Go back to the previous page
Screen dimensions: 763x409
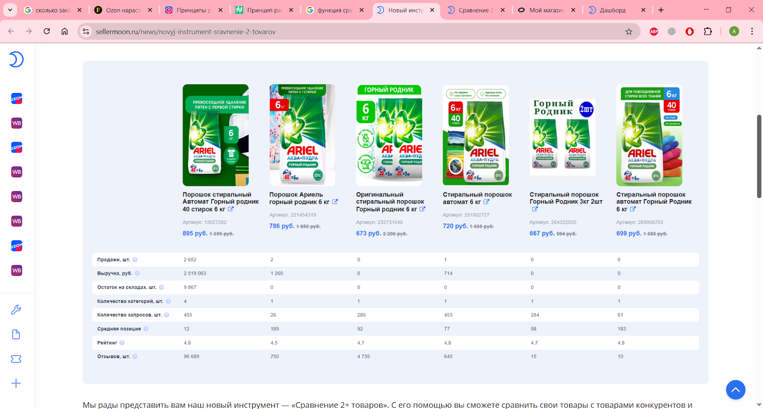coord(11,31)
